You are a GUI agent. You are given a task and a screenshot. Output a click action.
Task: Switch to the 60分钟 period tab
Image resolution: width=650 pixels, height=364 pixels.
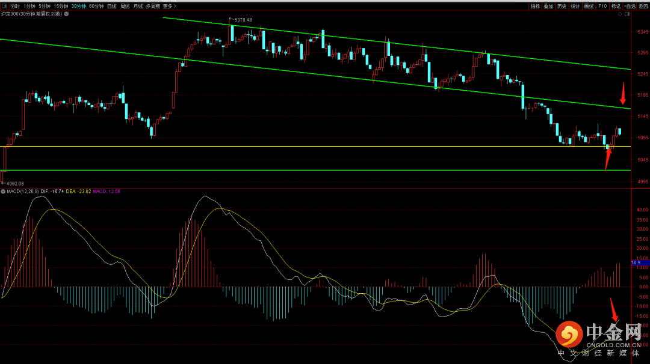tap(96, 6)
